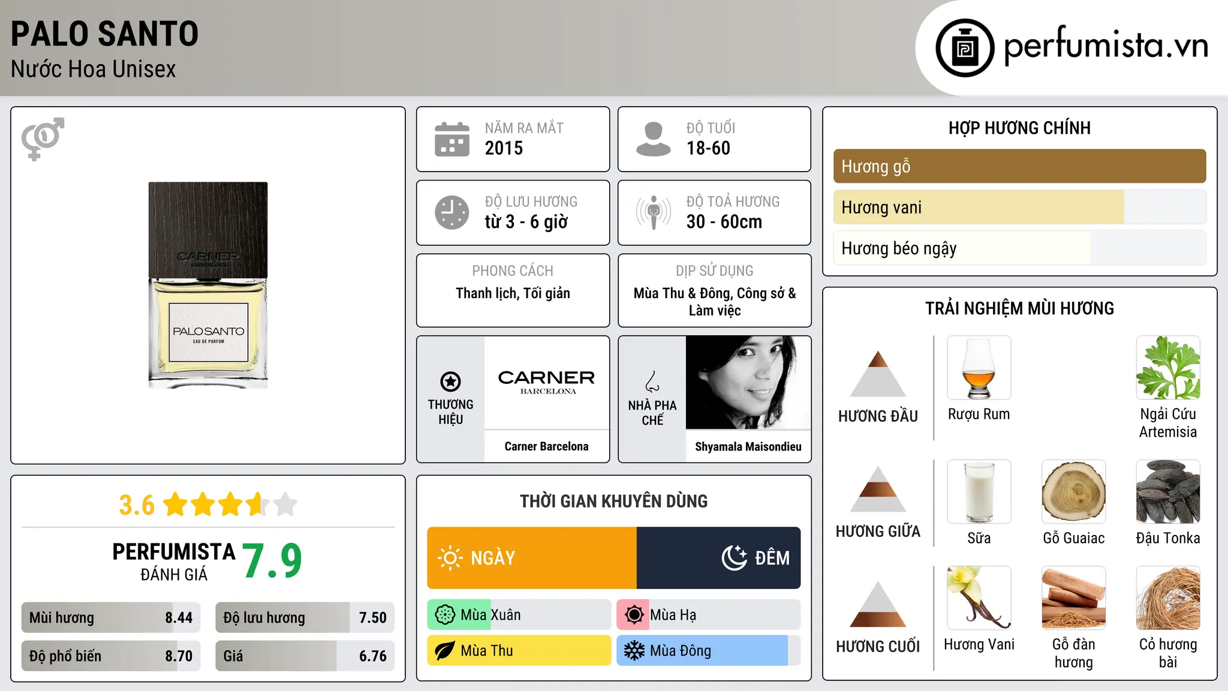Image resolution: width=1228 pixels, height=691 pixels.
Task: Click the leaf icon for Mùa Thu
Action: coord(445,651)
